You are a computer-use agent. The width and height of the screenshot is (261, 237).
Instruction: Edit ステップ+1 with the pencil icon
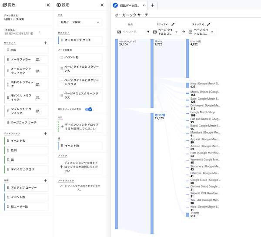pyautogui.click(x=173, y=24)
